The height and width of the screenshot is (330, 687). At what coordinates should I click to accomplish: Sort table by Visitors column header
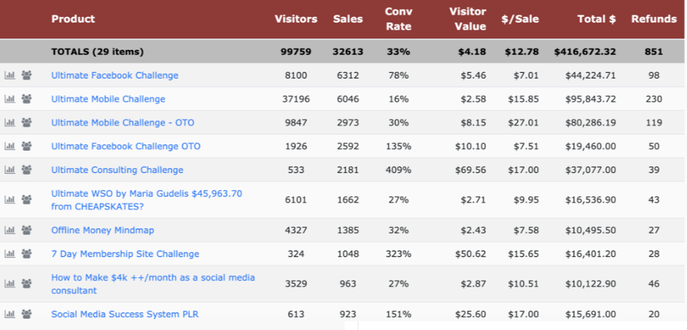(296, 20)
